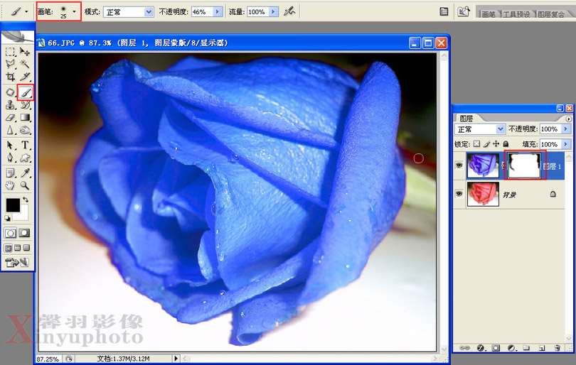Screen dimensions: 576x365
Task: Select the Hand tool
Action: [10, 185]
